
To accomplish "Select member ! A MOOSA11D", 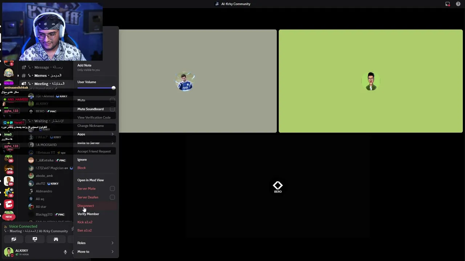I will click(46, 145).
